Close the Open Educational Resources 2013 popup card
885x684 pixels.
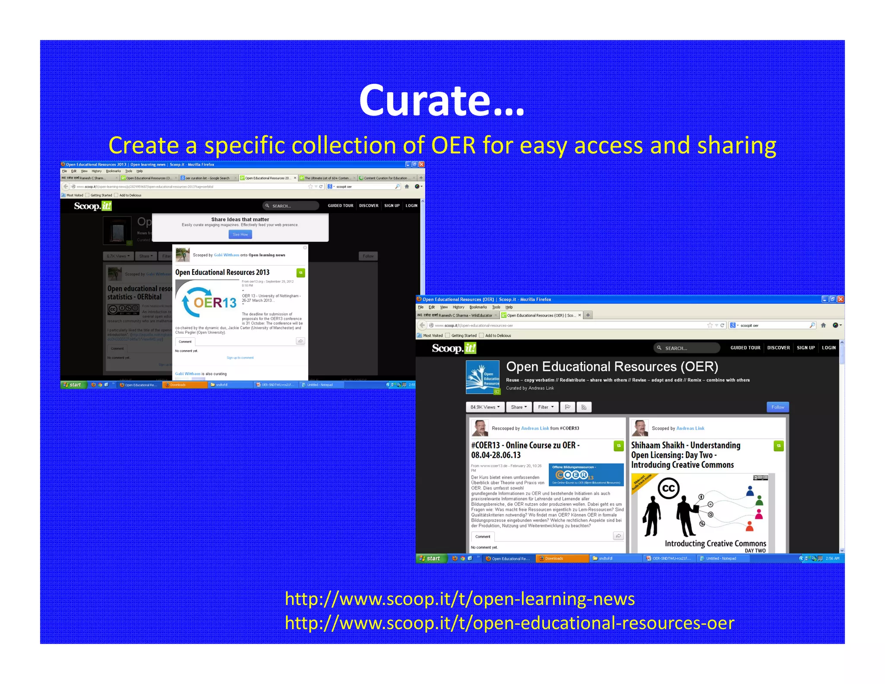click(305, 248)
